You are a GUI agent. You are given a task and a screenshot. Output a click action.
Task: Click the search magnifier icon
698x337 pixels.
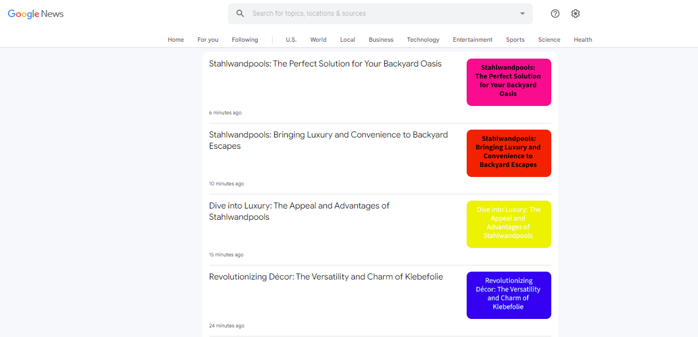(240, 14)
